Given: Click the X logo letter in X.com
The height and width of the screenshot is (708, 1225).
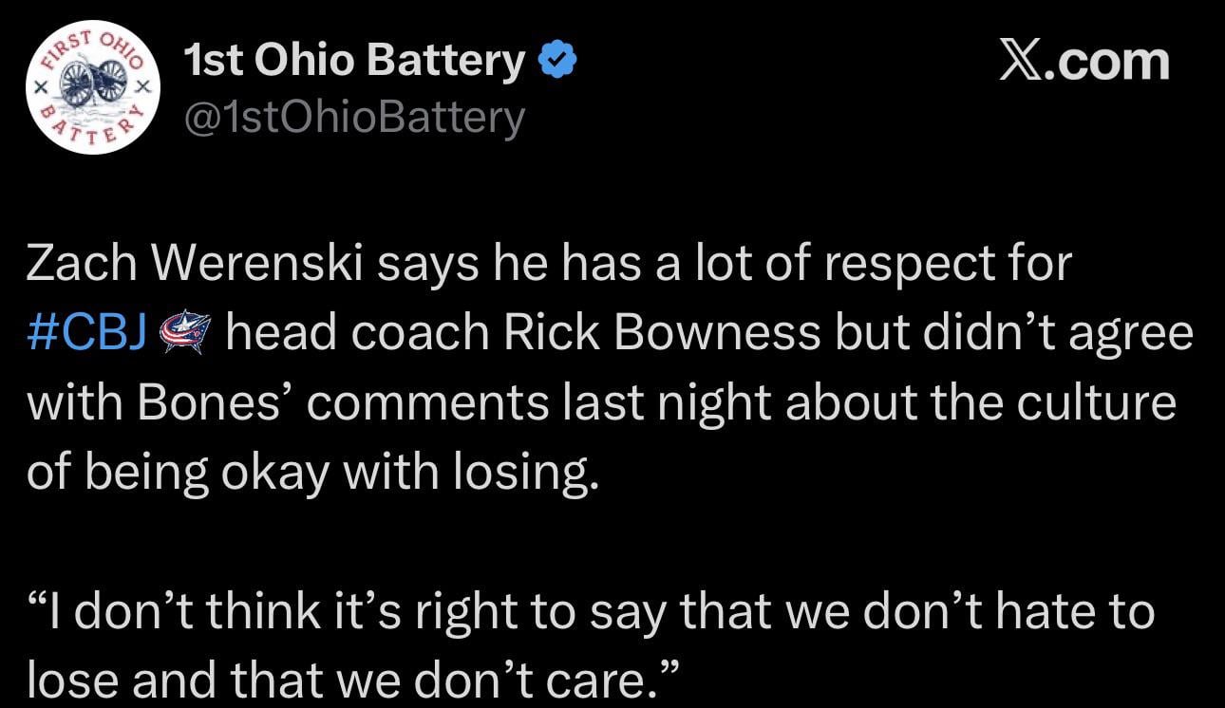Looking at the screenshot, I should pos(1020,62).
